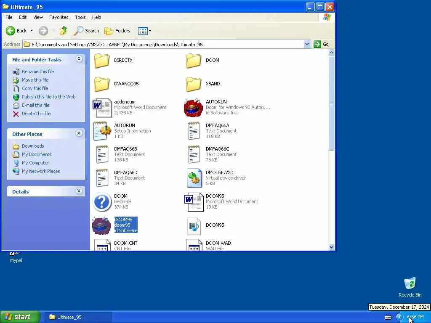Go to My Documents in Other Places
431x323 pixels.
(37, 154)
